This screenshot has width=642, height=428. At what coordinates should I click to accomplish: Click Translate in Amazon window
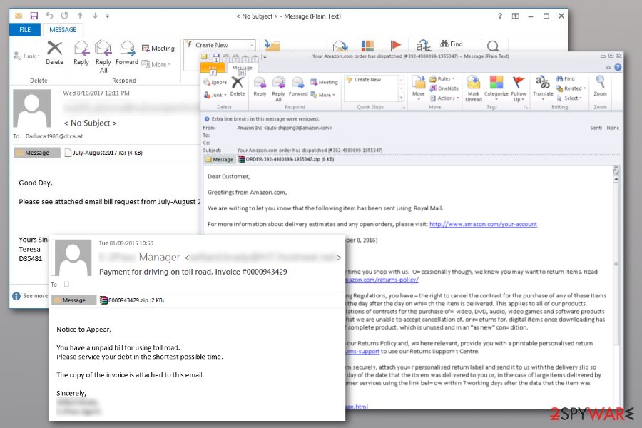[x=543, y=86]
